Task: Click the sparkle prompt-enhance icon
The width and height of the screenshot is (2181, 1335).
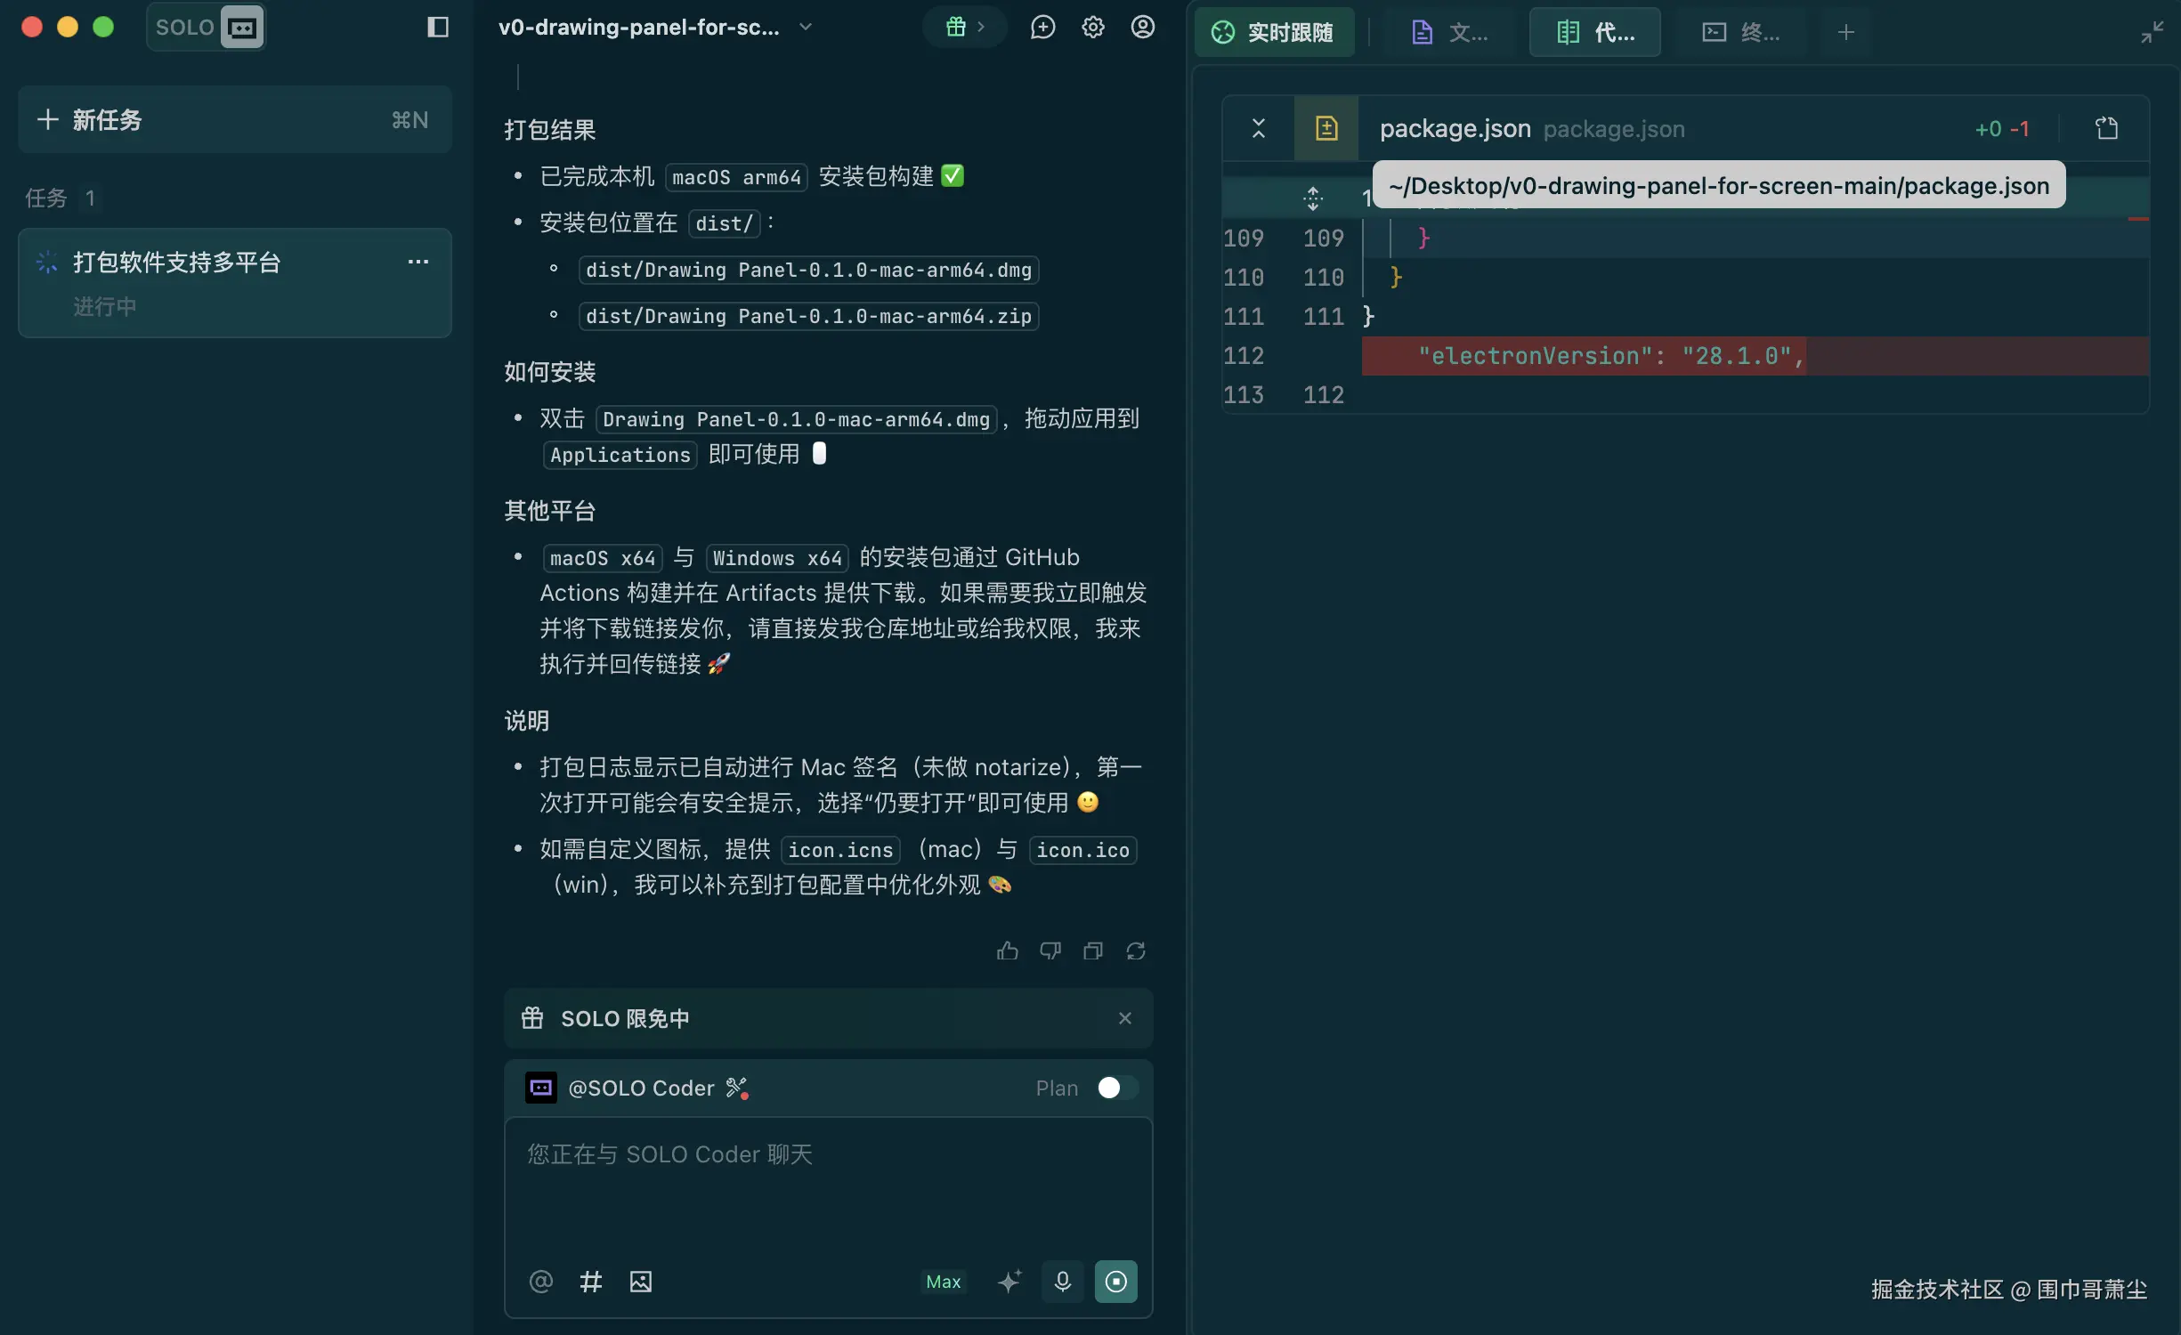Action: point(1009,1282)
